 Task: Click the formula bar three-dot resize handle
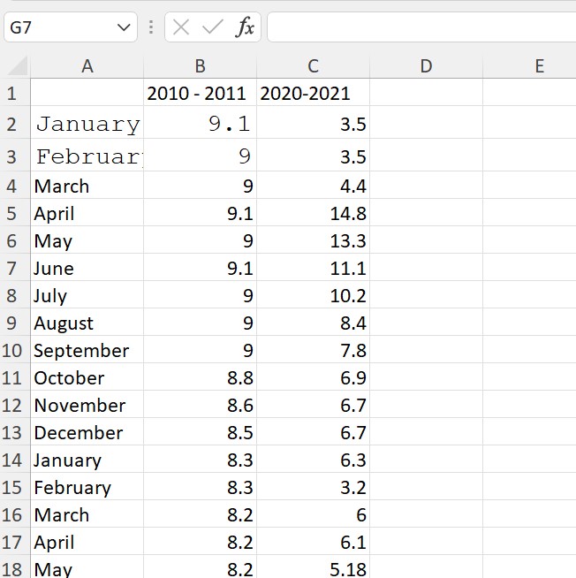point(151,27)
